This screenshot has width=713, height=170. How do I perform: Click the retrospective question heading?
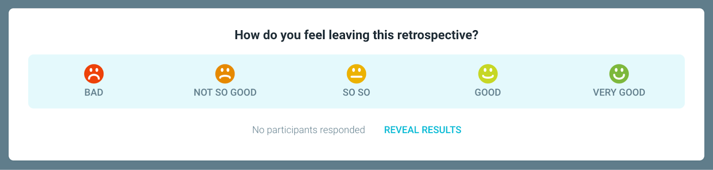coord(356,35)
